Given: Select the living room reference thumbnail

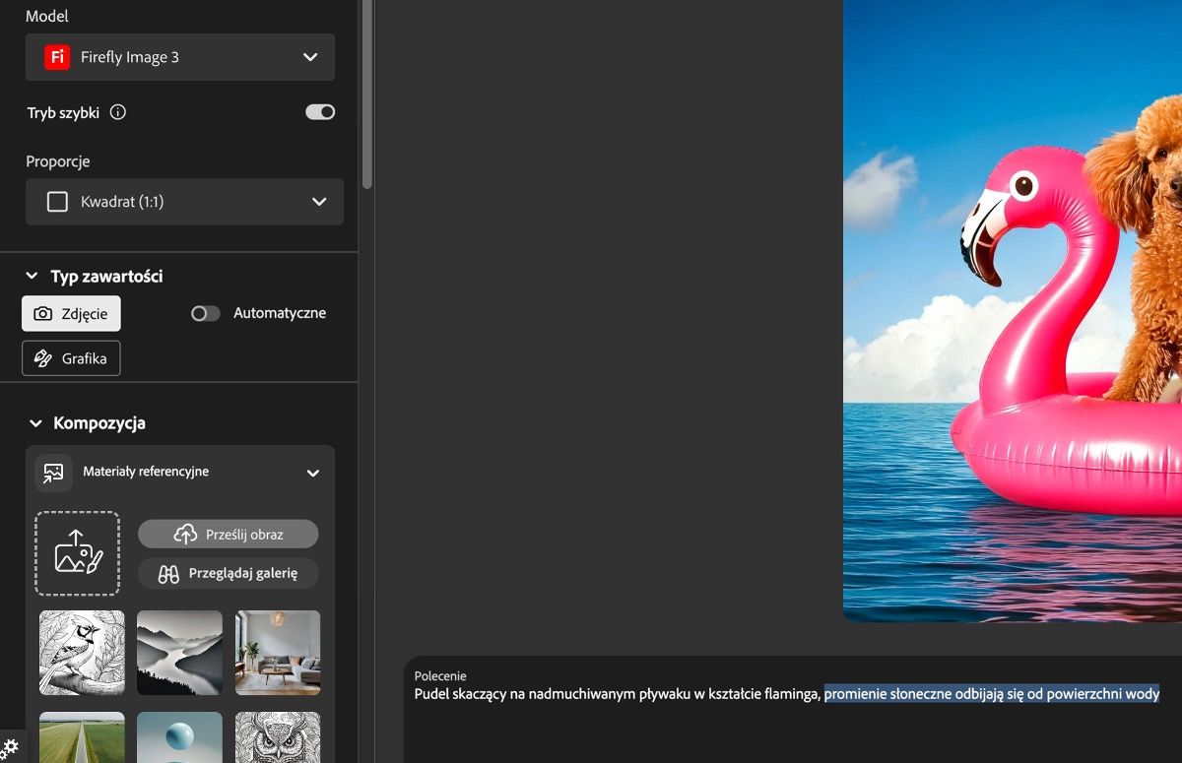Looking at the screenshot, I should click(x=278, y=653).
